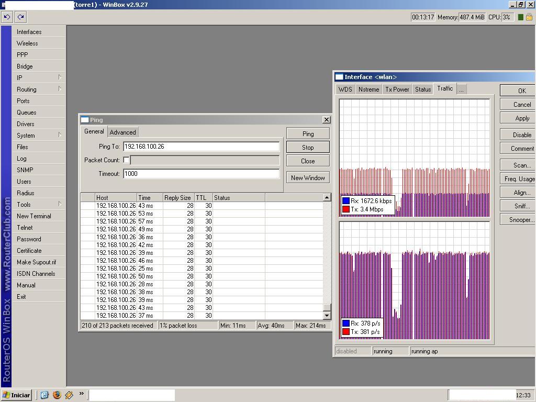
Task: Click the green connection status indicator
Action: (x=520, y=17)
